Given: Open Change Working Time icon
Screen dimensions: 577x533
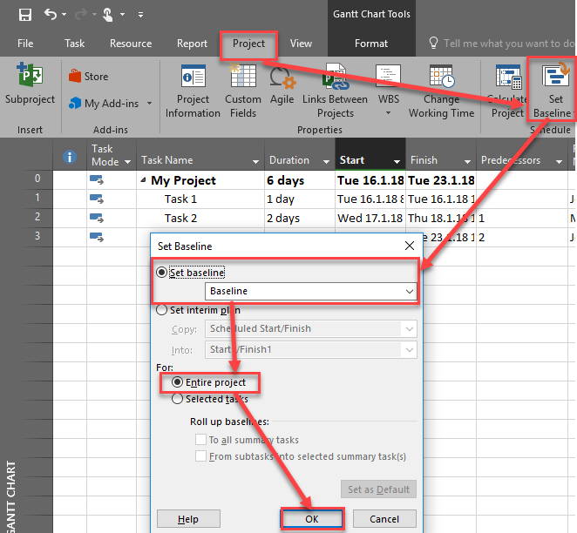Looking at the screenshot, I should [x=441, y=81].
